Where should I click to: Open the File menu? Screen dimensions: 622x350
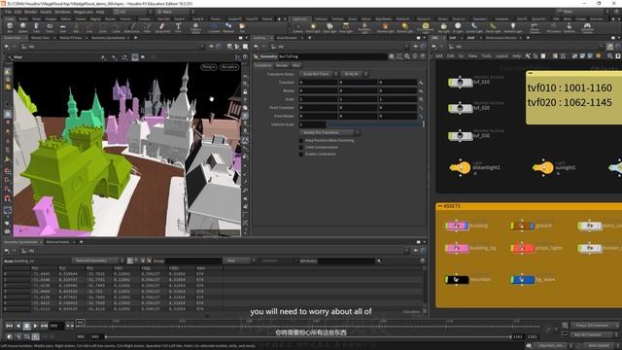(8, 12)
